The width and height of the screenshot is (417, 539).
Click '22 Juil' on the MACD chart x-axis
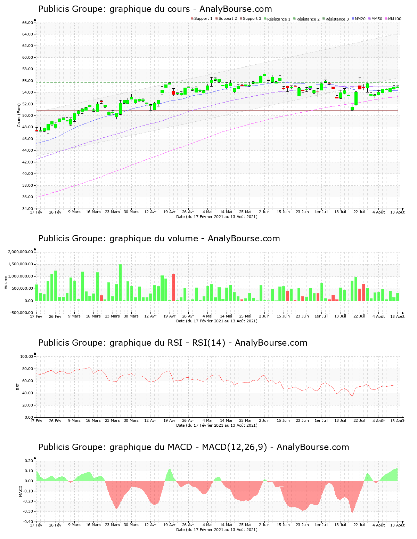pos(360,525)
